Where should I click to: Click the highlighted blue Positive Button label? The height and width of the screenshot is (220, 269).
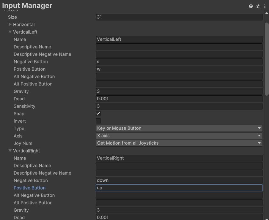(29, 188)
